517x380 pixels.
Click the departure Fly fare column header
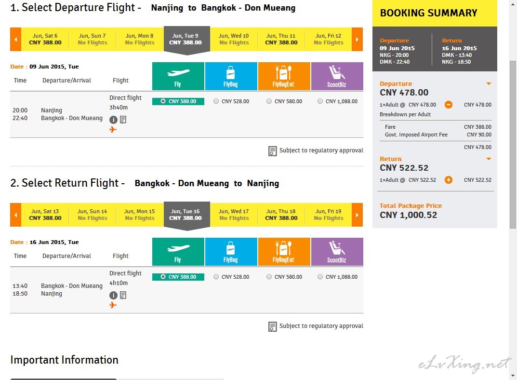pyautogui.click(x=178, y=76)
